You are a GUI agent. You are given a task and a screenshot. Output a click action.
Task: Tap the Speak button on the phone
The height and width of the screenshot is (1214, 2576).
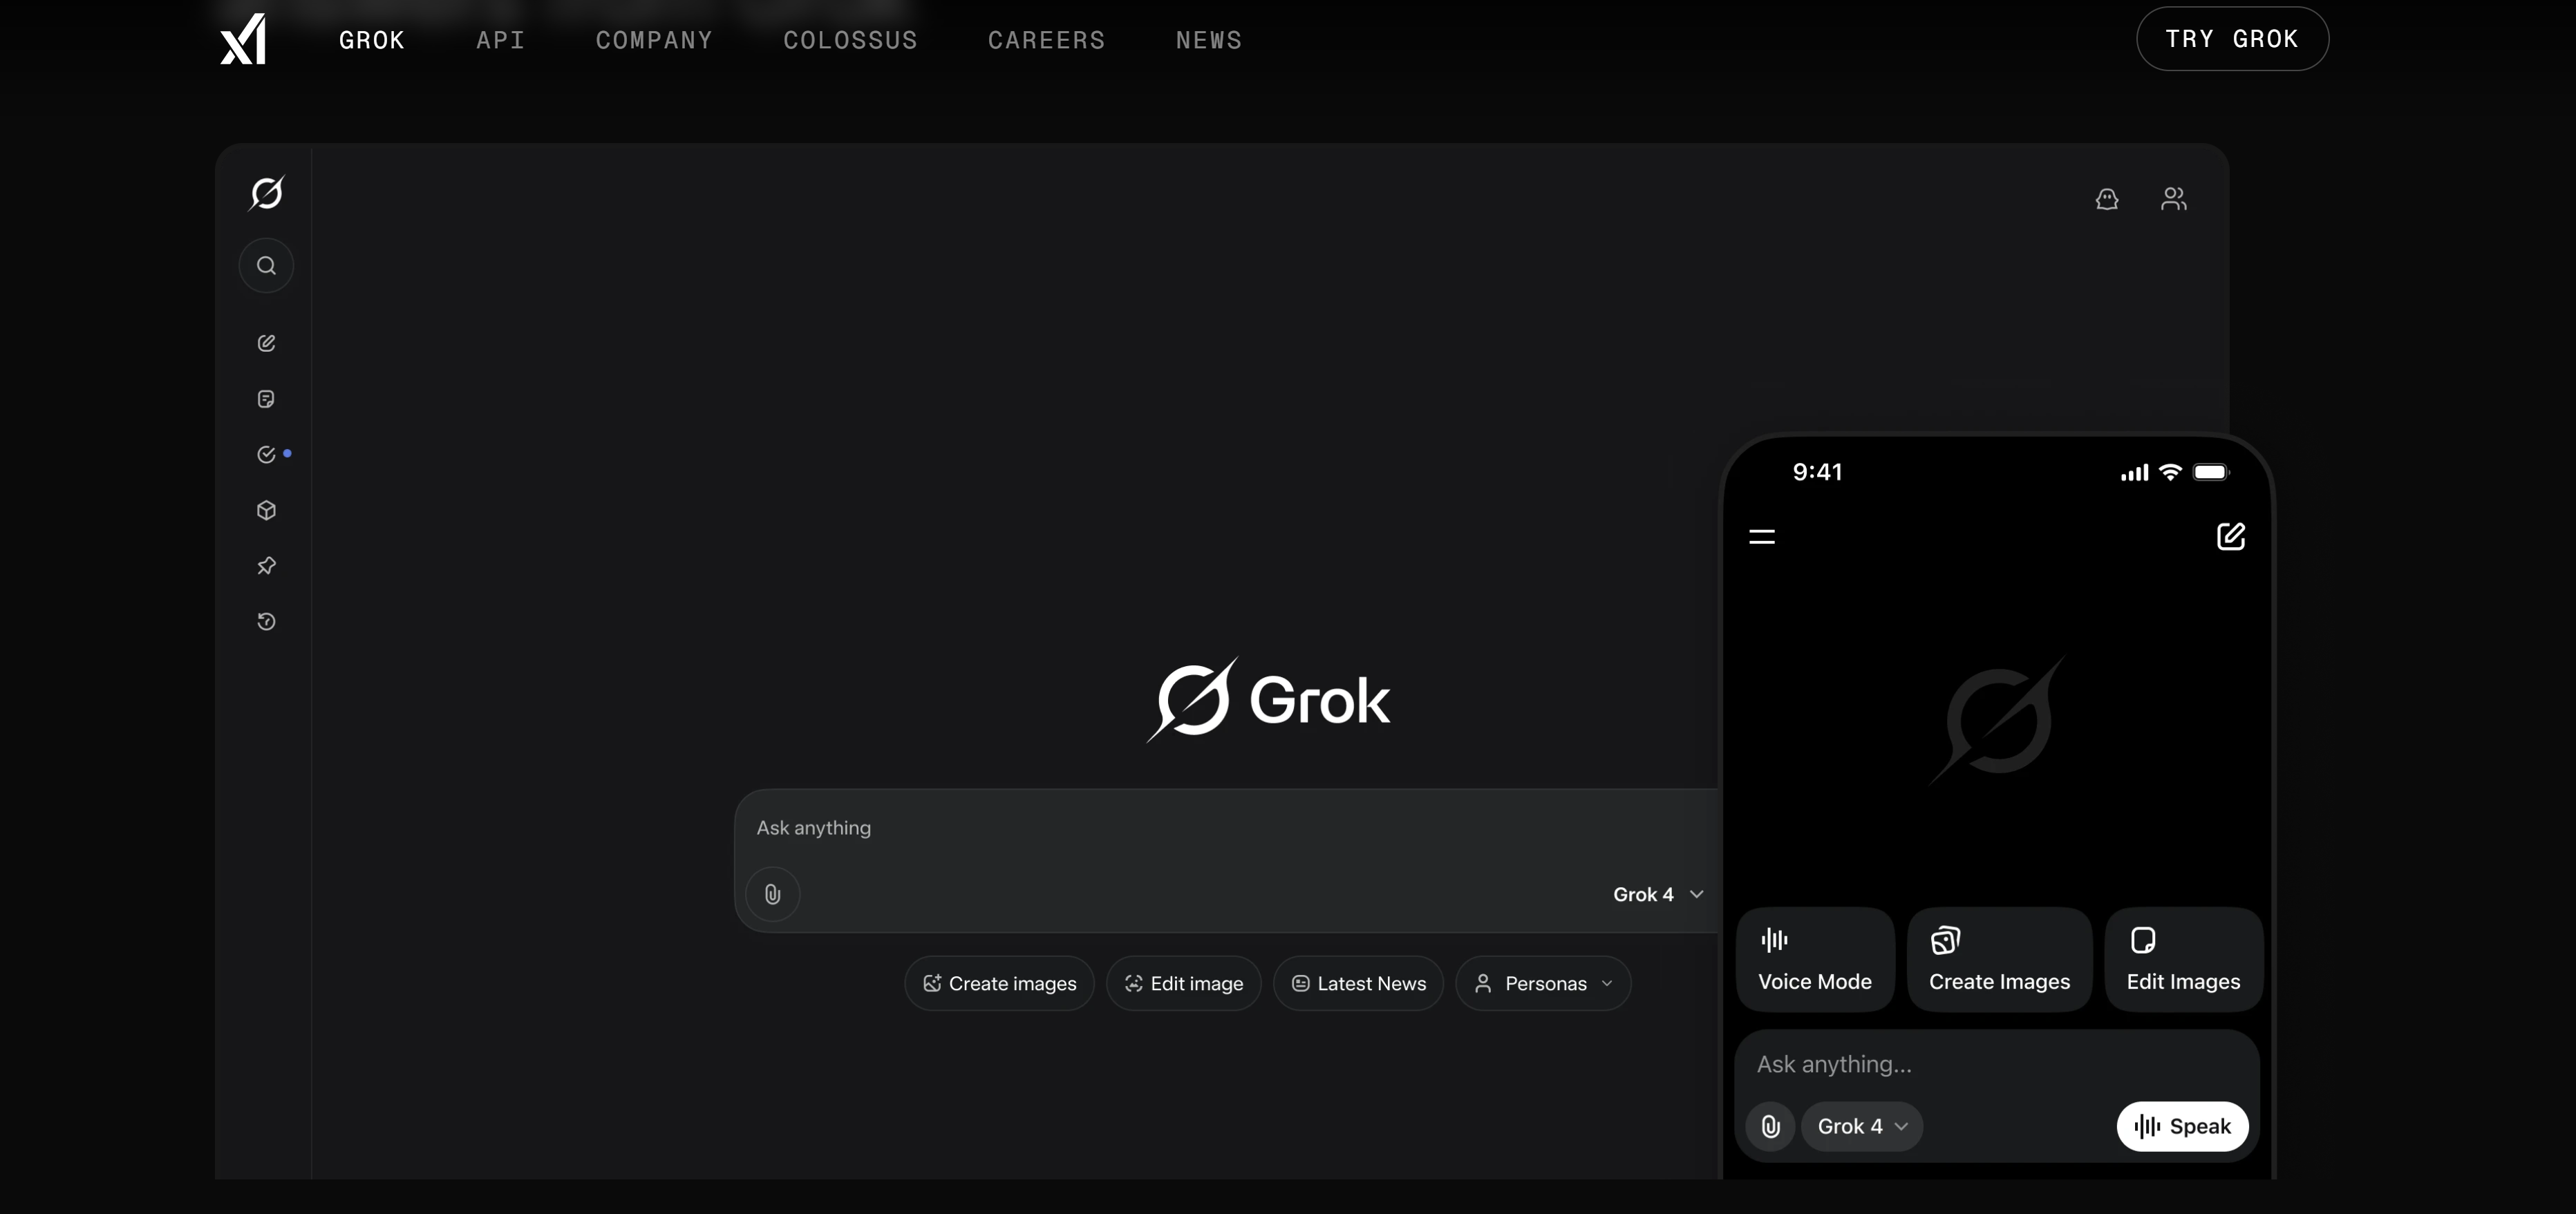click(x=2182, y=1126)
